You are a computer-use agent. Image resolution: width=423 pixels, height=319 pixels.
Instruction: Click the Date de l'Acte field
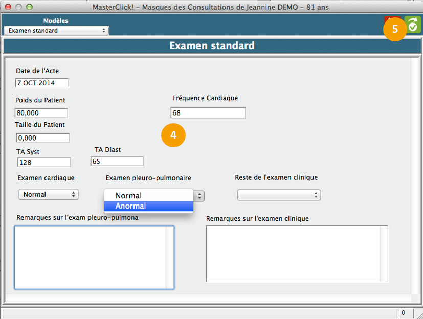click(x=41, y=83)
